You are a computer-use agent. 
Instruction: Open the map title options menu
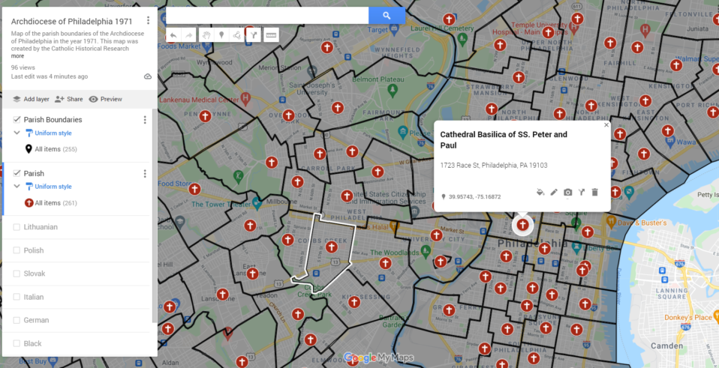pos(148,20)
